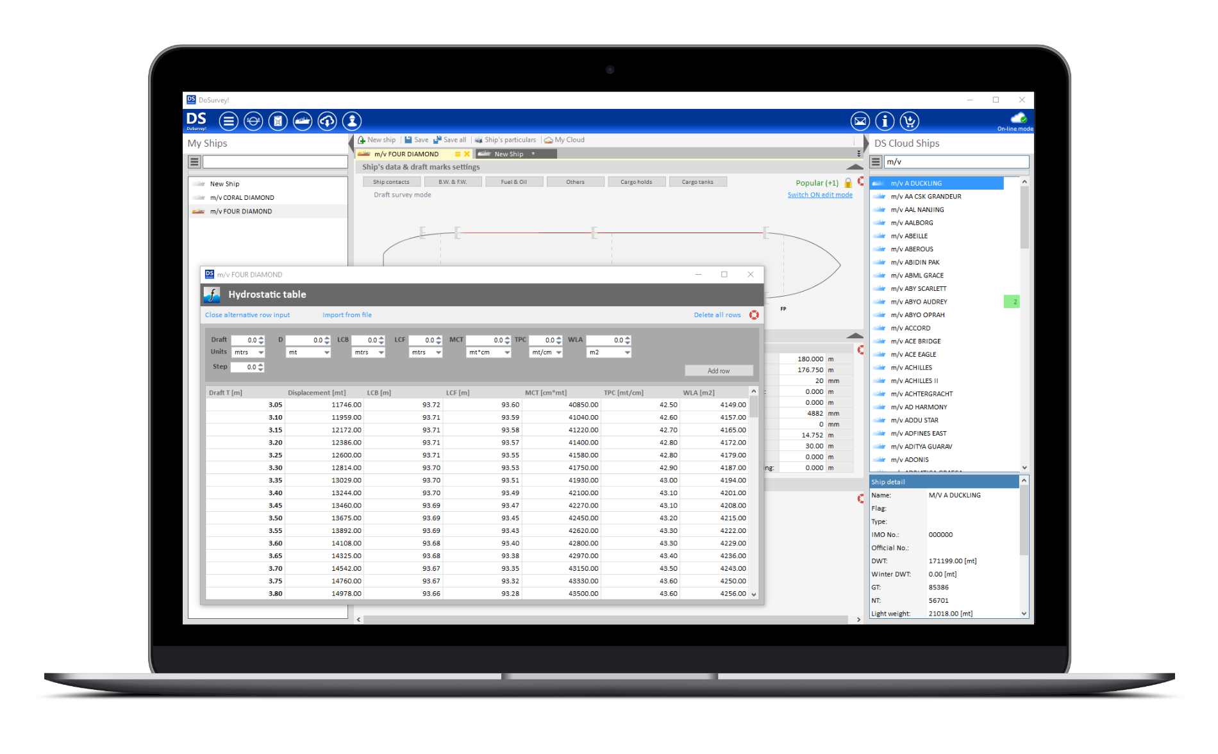Open the info icon in header
Image resolution: width=1218 pixels, height=754 pixels.
coord(885,121)
